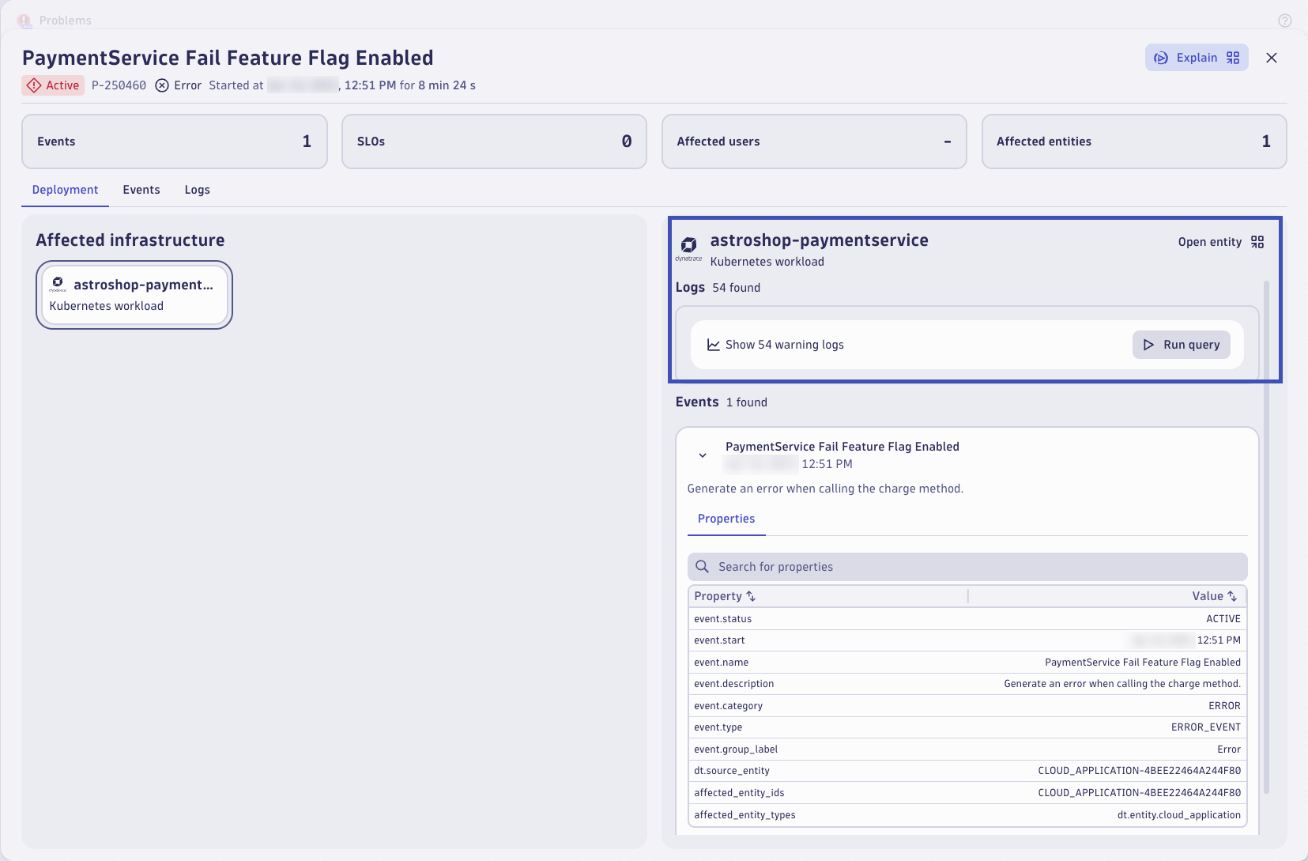
Task: Open the help question mark icon
Action: click(1285, 21)
